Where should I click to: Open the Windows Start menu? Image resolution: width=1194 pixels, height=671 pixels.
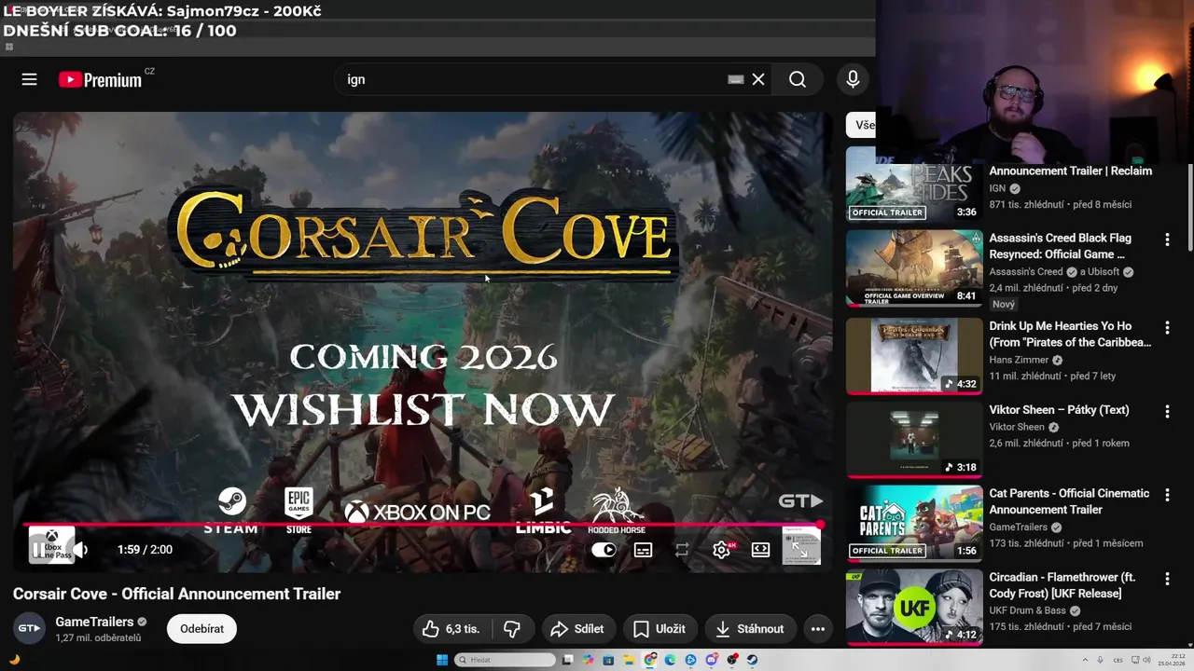(x=442, y=660)
